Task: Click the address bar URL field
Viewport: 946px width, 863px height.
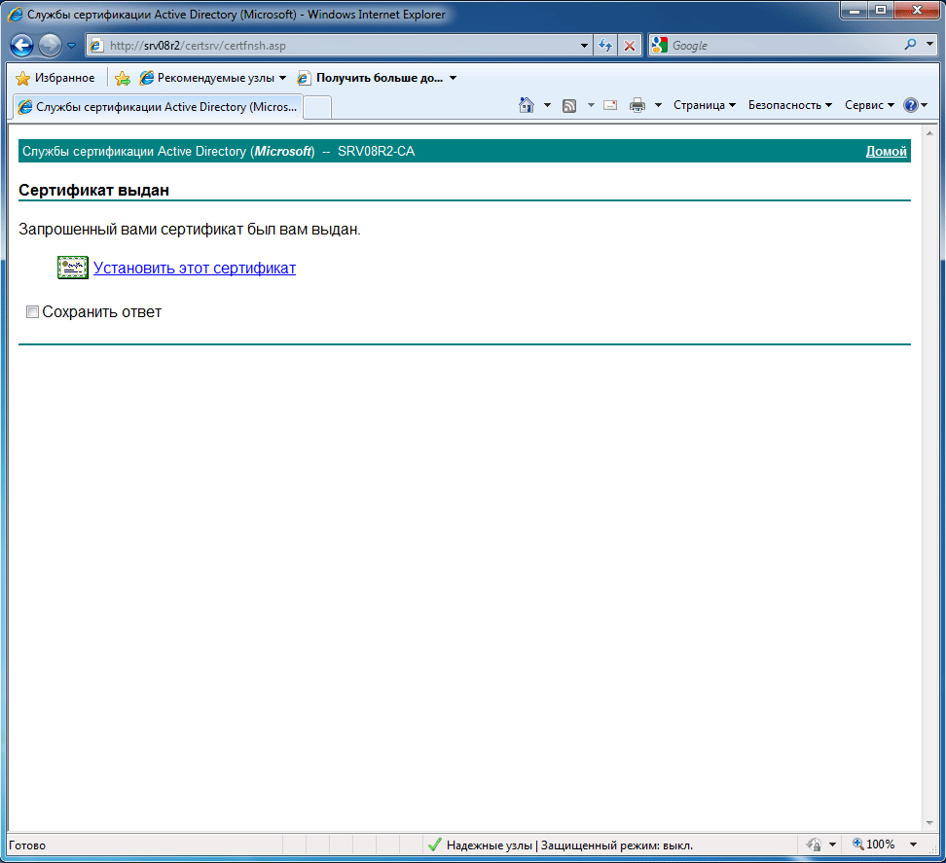Action: tap(338, 45)
